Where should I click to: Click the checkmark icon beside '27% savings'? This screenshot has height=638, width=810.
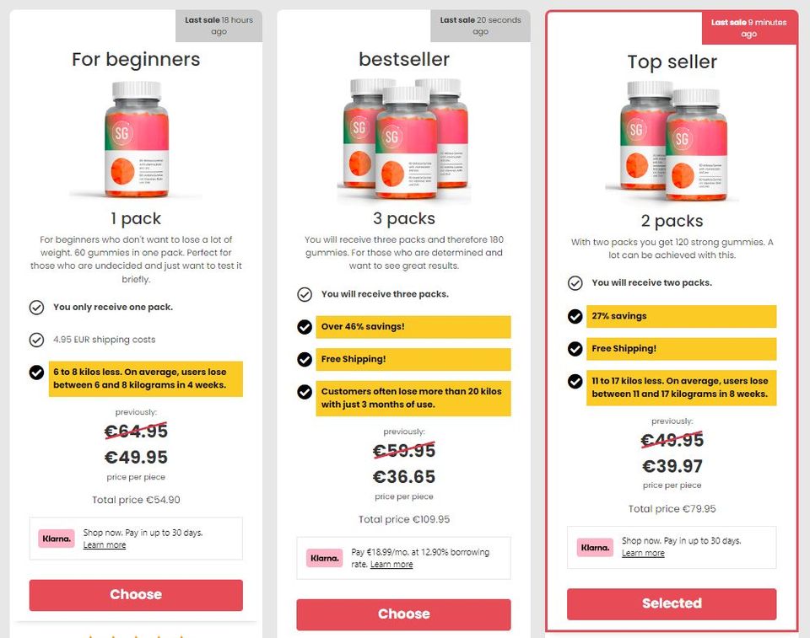click(575, 316)
